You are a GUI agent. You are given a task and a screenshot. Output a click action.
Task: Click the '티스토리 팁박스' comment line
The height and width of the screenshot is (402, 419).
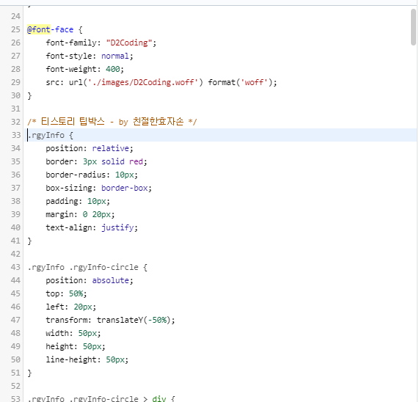tap(112, 122)
